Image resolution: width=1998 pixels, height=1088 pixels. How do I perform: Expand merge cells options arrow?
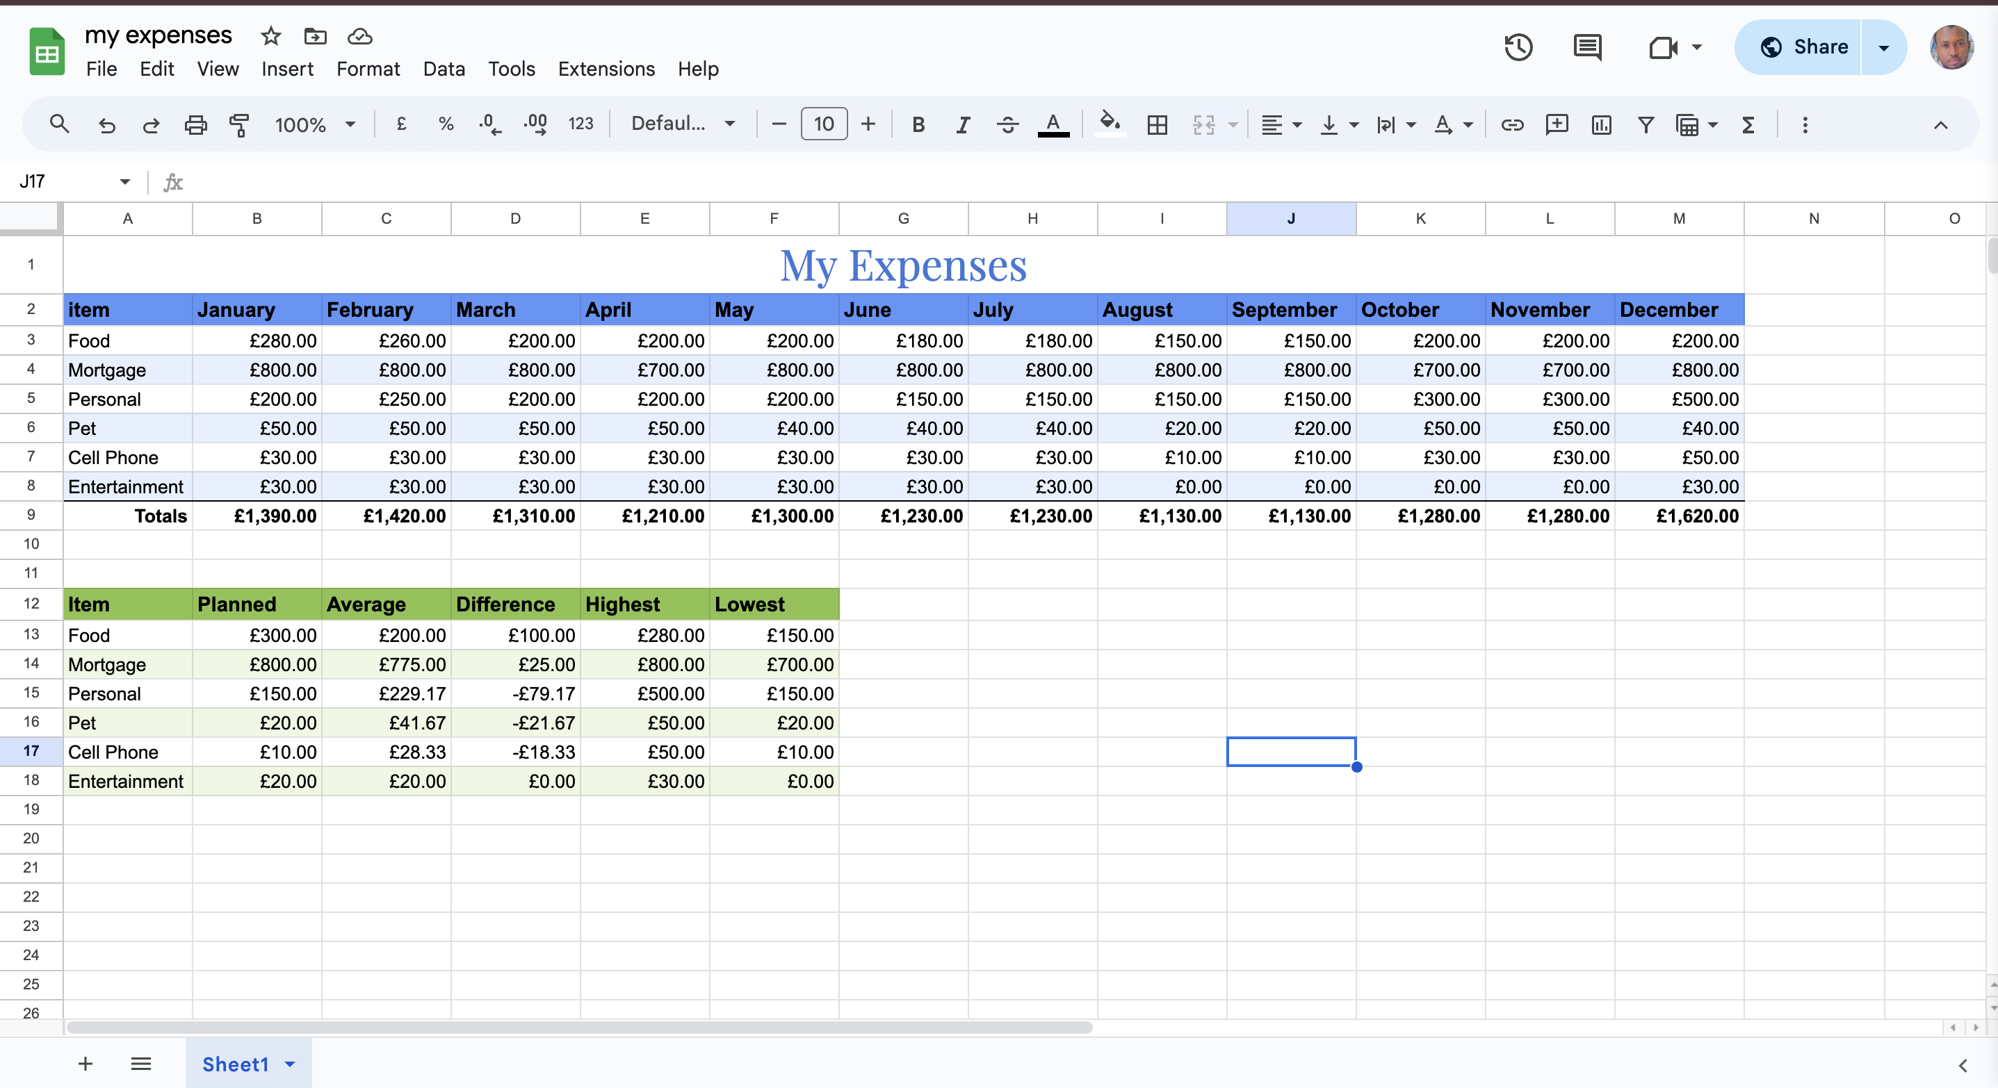pyautogui.click(x=1233, y=125)
